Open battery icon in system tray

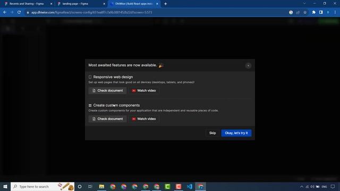pyautogui.click(x=318, y=186)
